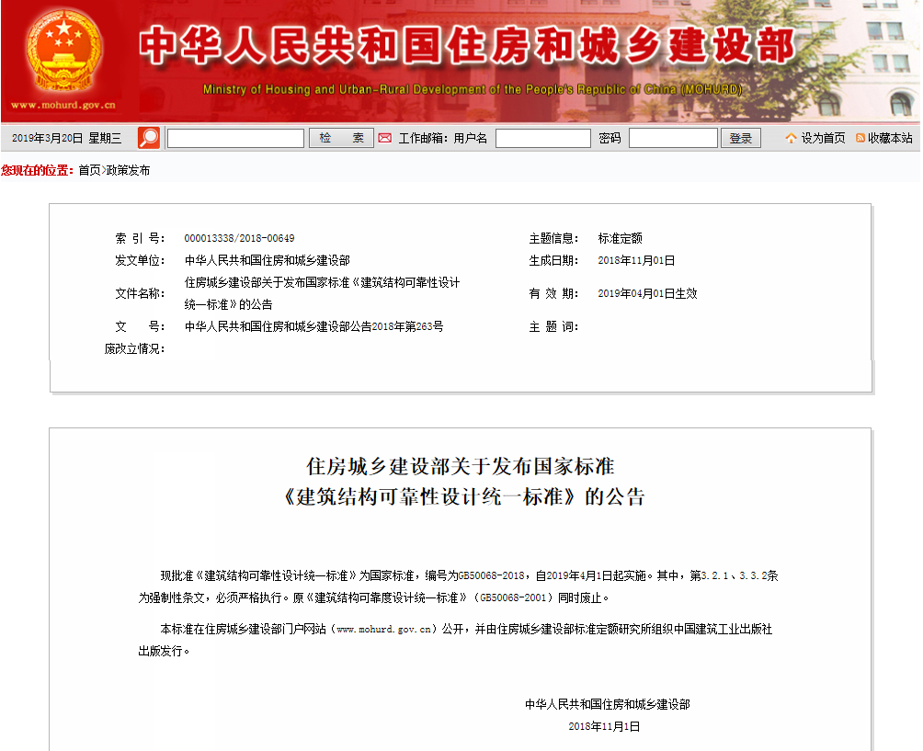Screen dimensions: 923x751
Task: Focus the search keyword input field
Action: pos(235,138)
